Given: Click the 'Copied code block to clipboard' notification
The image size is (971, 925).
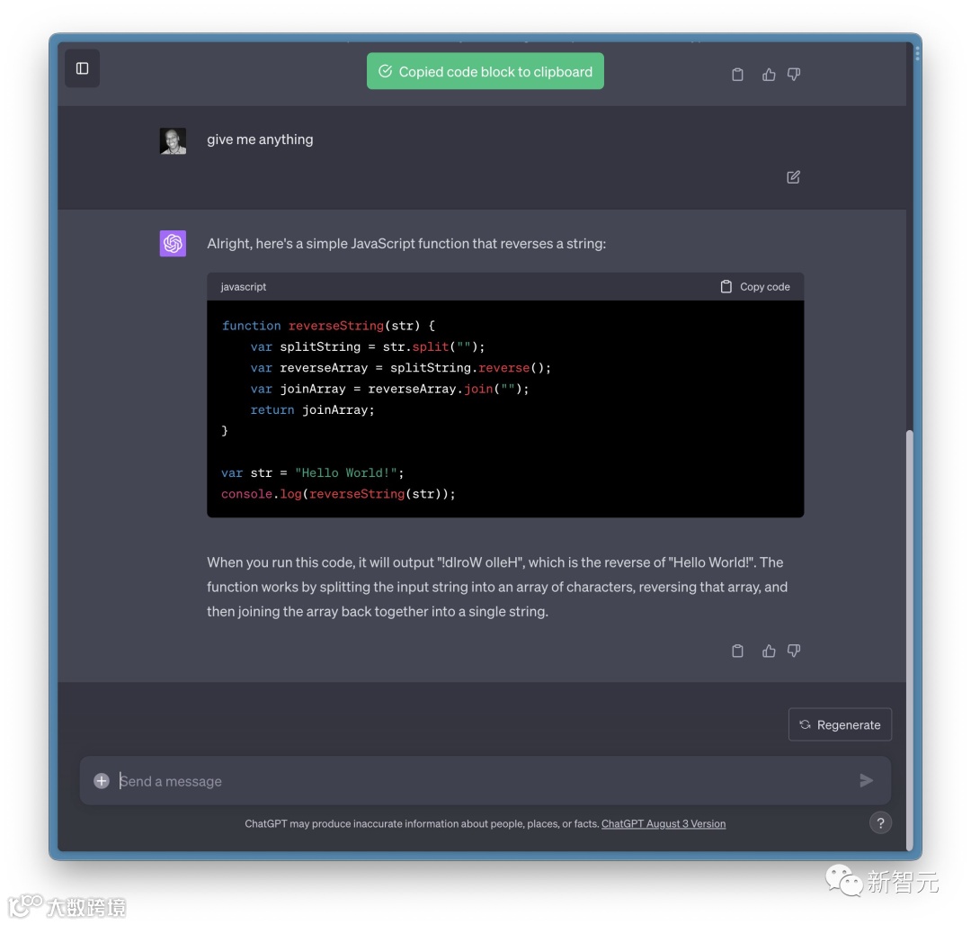Looking at the screenshot, I should (485, 71).
